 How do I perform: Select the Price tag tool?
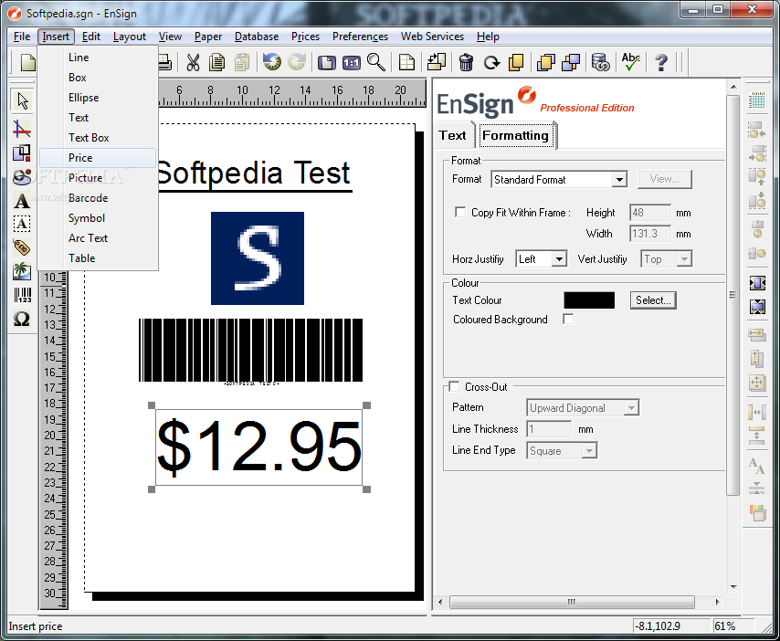coord(21,247)
